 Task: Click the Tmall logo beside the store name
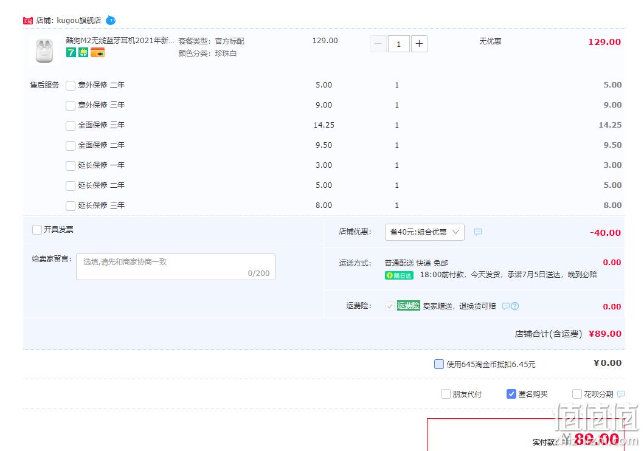(27, 21)
